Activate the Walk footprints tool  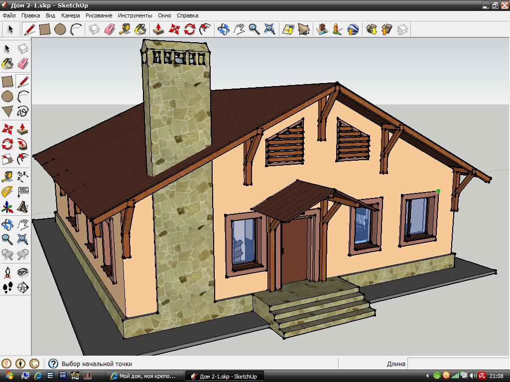click(7, 287)
